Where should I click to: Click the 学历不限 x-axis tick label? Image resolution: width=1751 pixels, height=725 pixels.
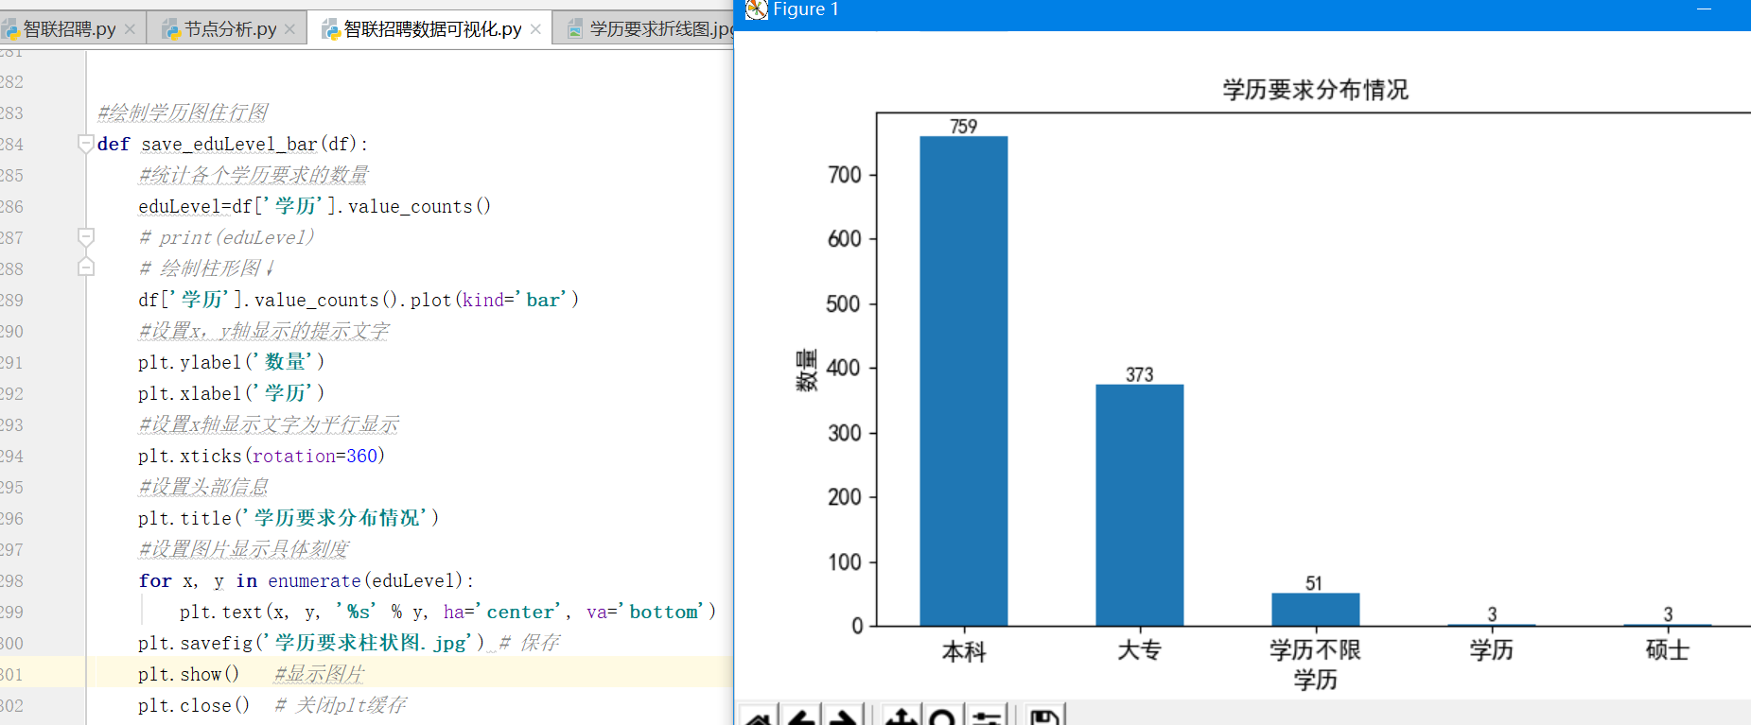[x=1316, y=650]
